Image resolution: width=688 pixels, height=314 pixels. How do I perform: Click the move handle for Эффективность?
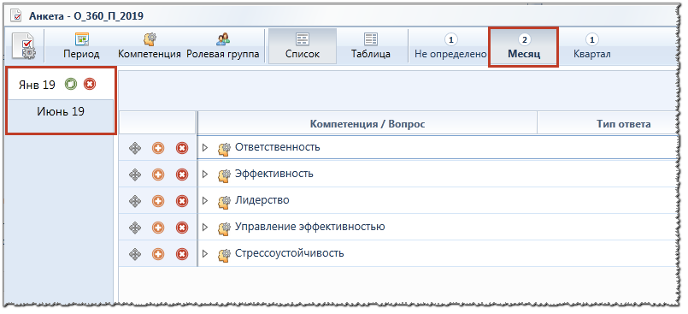[x=135, y=175]
